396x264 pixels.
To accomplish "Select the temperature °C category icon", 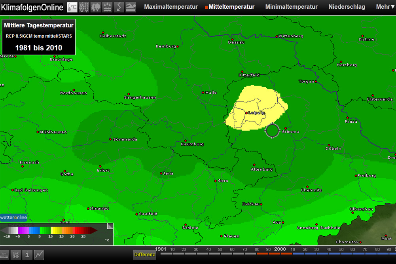I will [72, 7].
